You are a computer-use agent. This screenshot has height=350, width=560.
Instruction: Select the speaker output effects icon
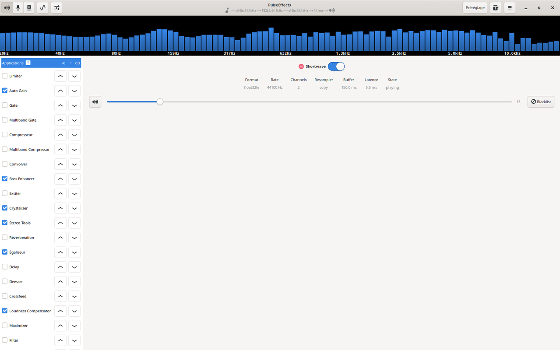(7, 7)
